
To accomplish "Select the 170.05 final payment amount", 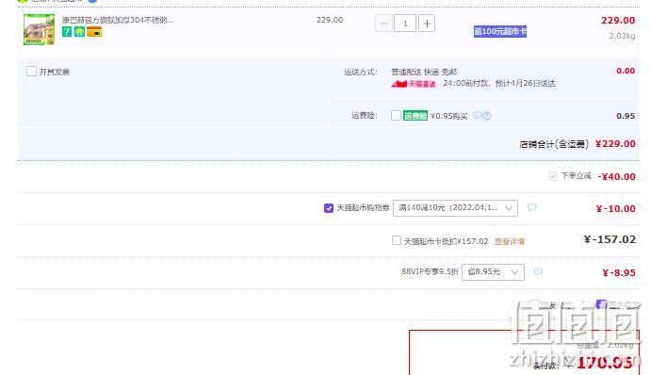I will point(605,363).
